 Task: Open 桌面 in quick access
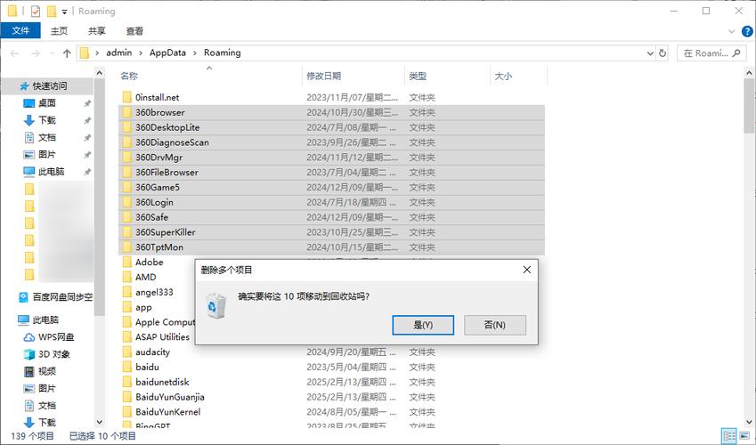click(47, 102)
